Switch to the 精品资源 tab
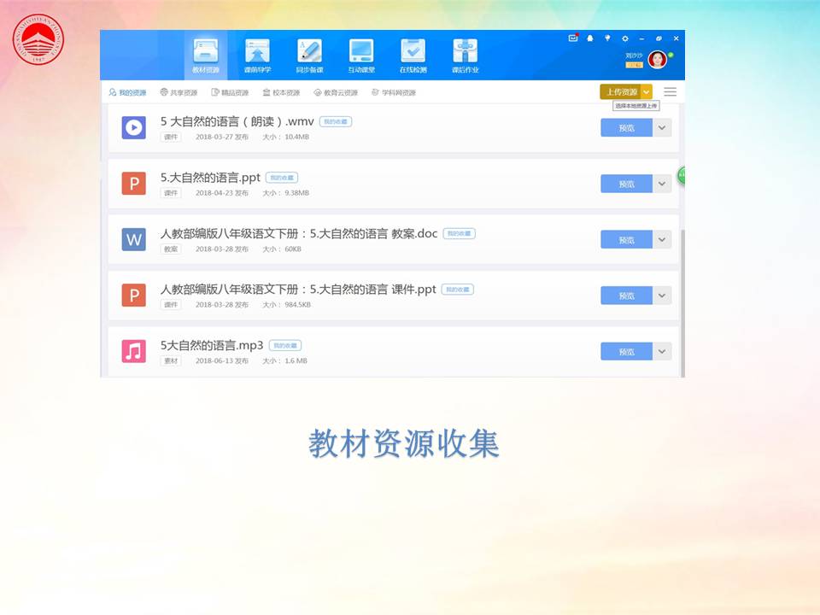Screen dimensions: 820x615 [x=230, y=92]
